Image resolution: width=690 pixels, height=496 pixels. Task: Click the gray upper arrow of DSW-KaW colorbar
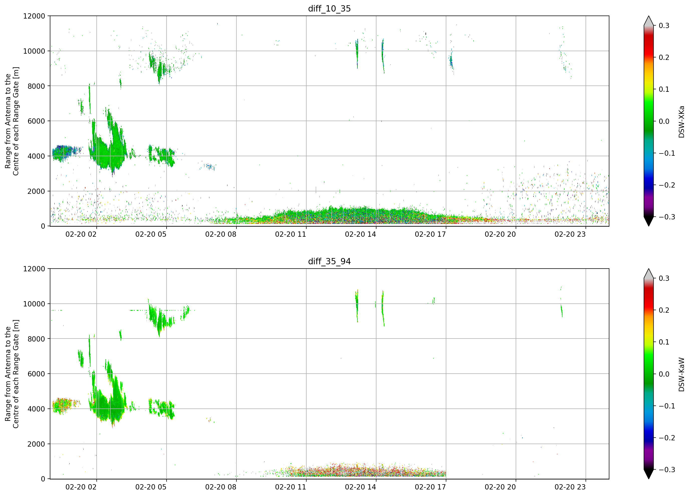pyautogui.click(x=649, y=274)
